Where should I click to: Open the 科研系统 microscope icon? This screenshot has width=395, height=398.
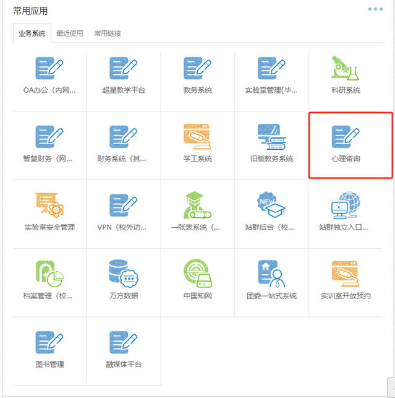click(346, 68)
